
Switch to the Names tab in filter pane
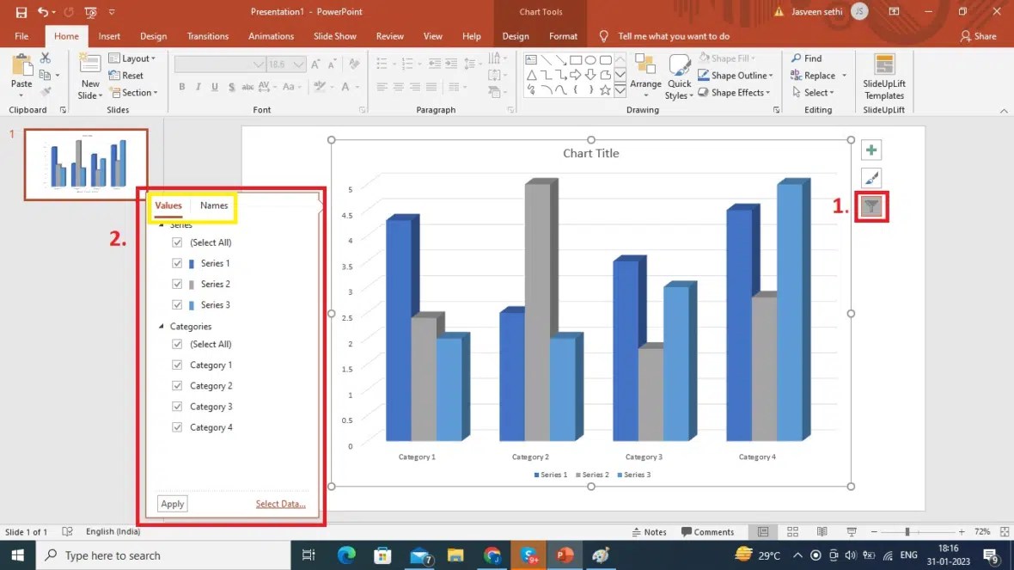(x=213, y=205)
